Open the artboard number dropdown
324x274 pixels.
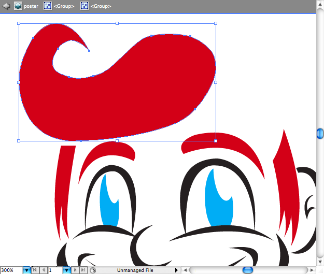[x=66, y=270]
